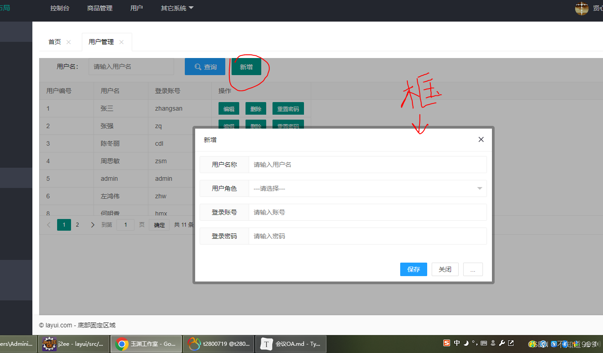Switch to the 首页 tab
Screen dimensions: 603x353
point(55,42)
